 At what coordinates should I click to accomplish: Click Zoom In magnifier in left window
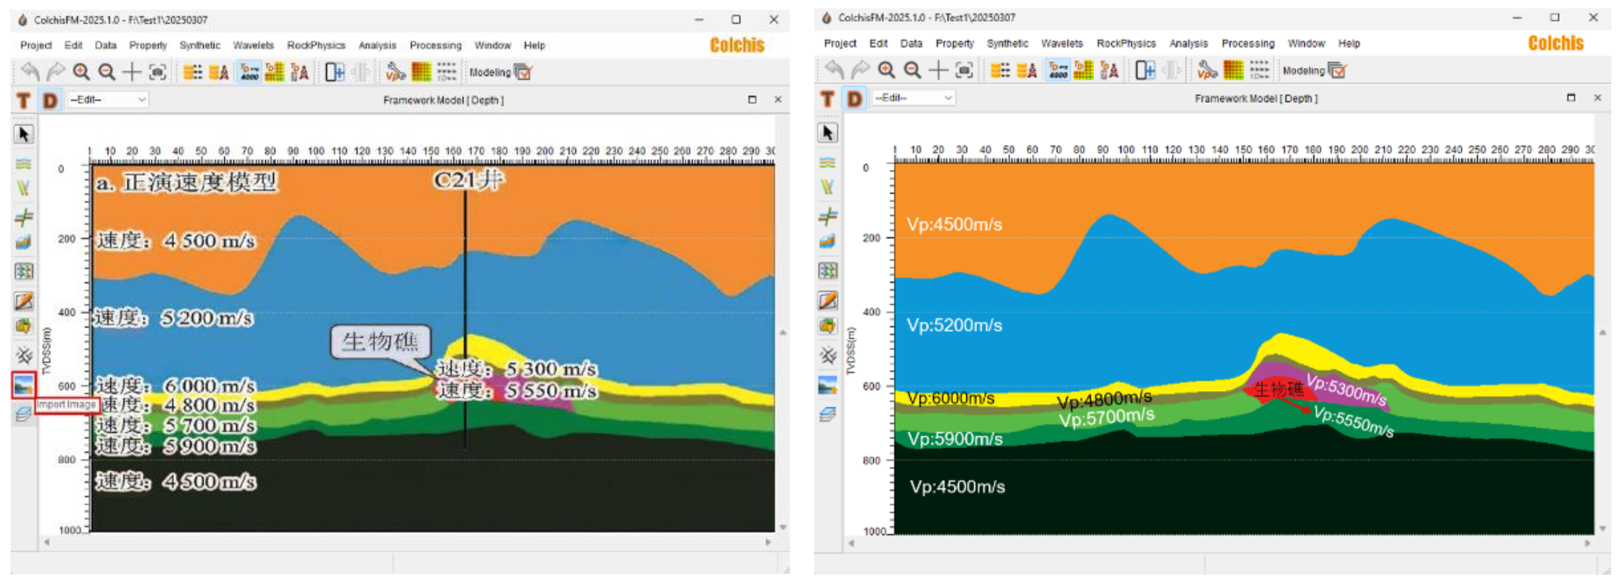click(x=81, y=72)
